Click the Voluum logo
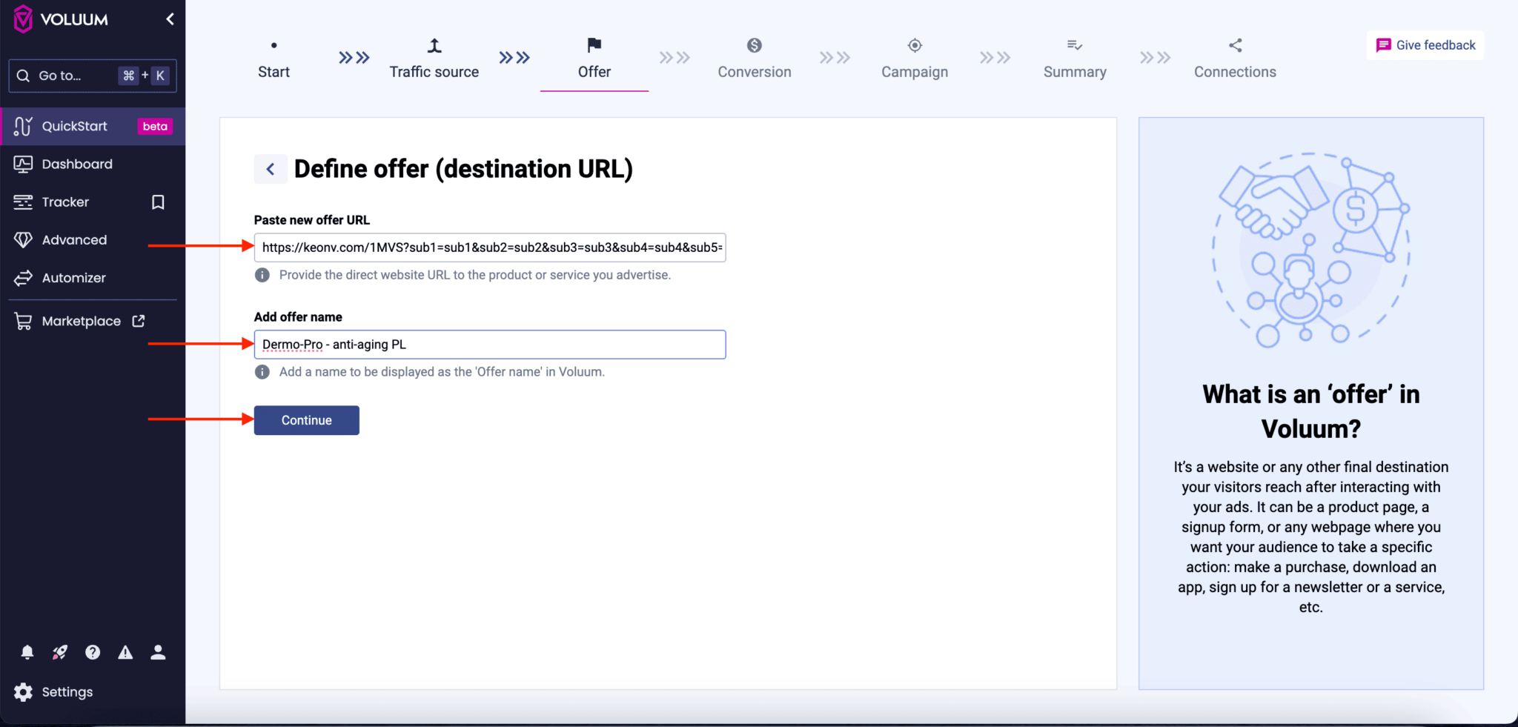The image size is (1518, 727). click(x=24, y=19)
